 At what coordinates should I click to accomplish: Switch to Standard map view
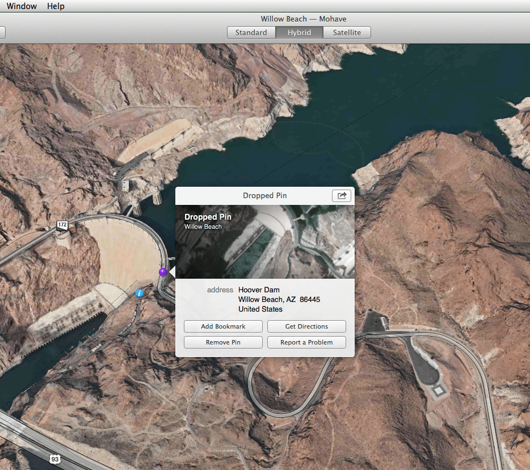point(251,32)
